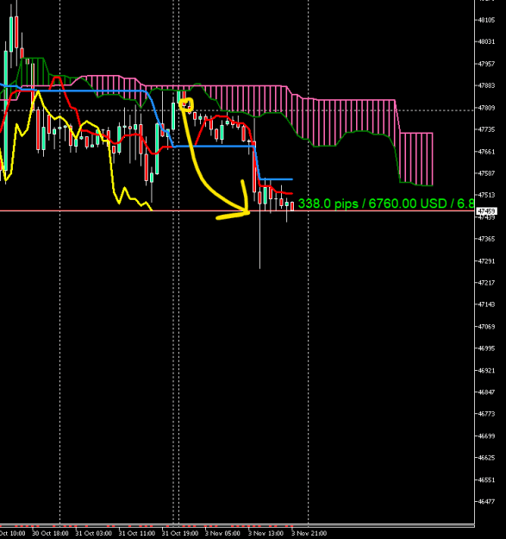Viewport: 506px width, 539px height.
Task: Click the 31 Oct 11:00 time label
Action: click(x=137, y=533)
